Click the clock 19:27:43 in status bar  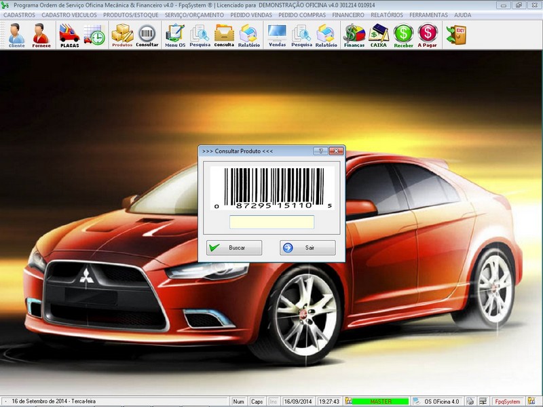tap(329, 402)
